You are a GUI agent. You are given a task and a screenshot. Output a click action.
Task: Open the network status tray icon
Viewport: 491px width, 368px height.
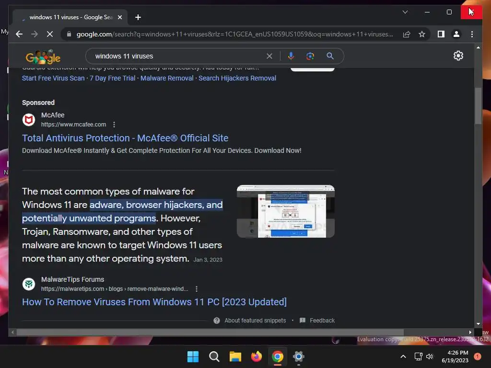[418, 356]
